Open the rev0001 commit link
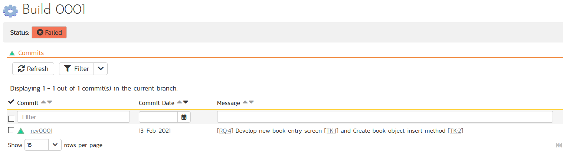 click(41, 130)
